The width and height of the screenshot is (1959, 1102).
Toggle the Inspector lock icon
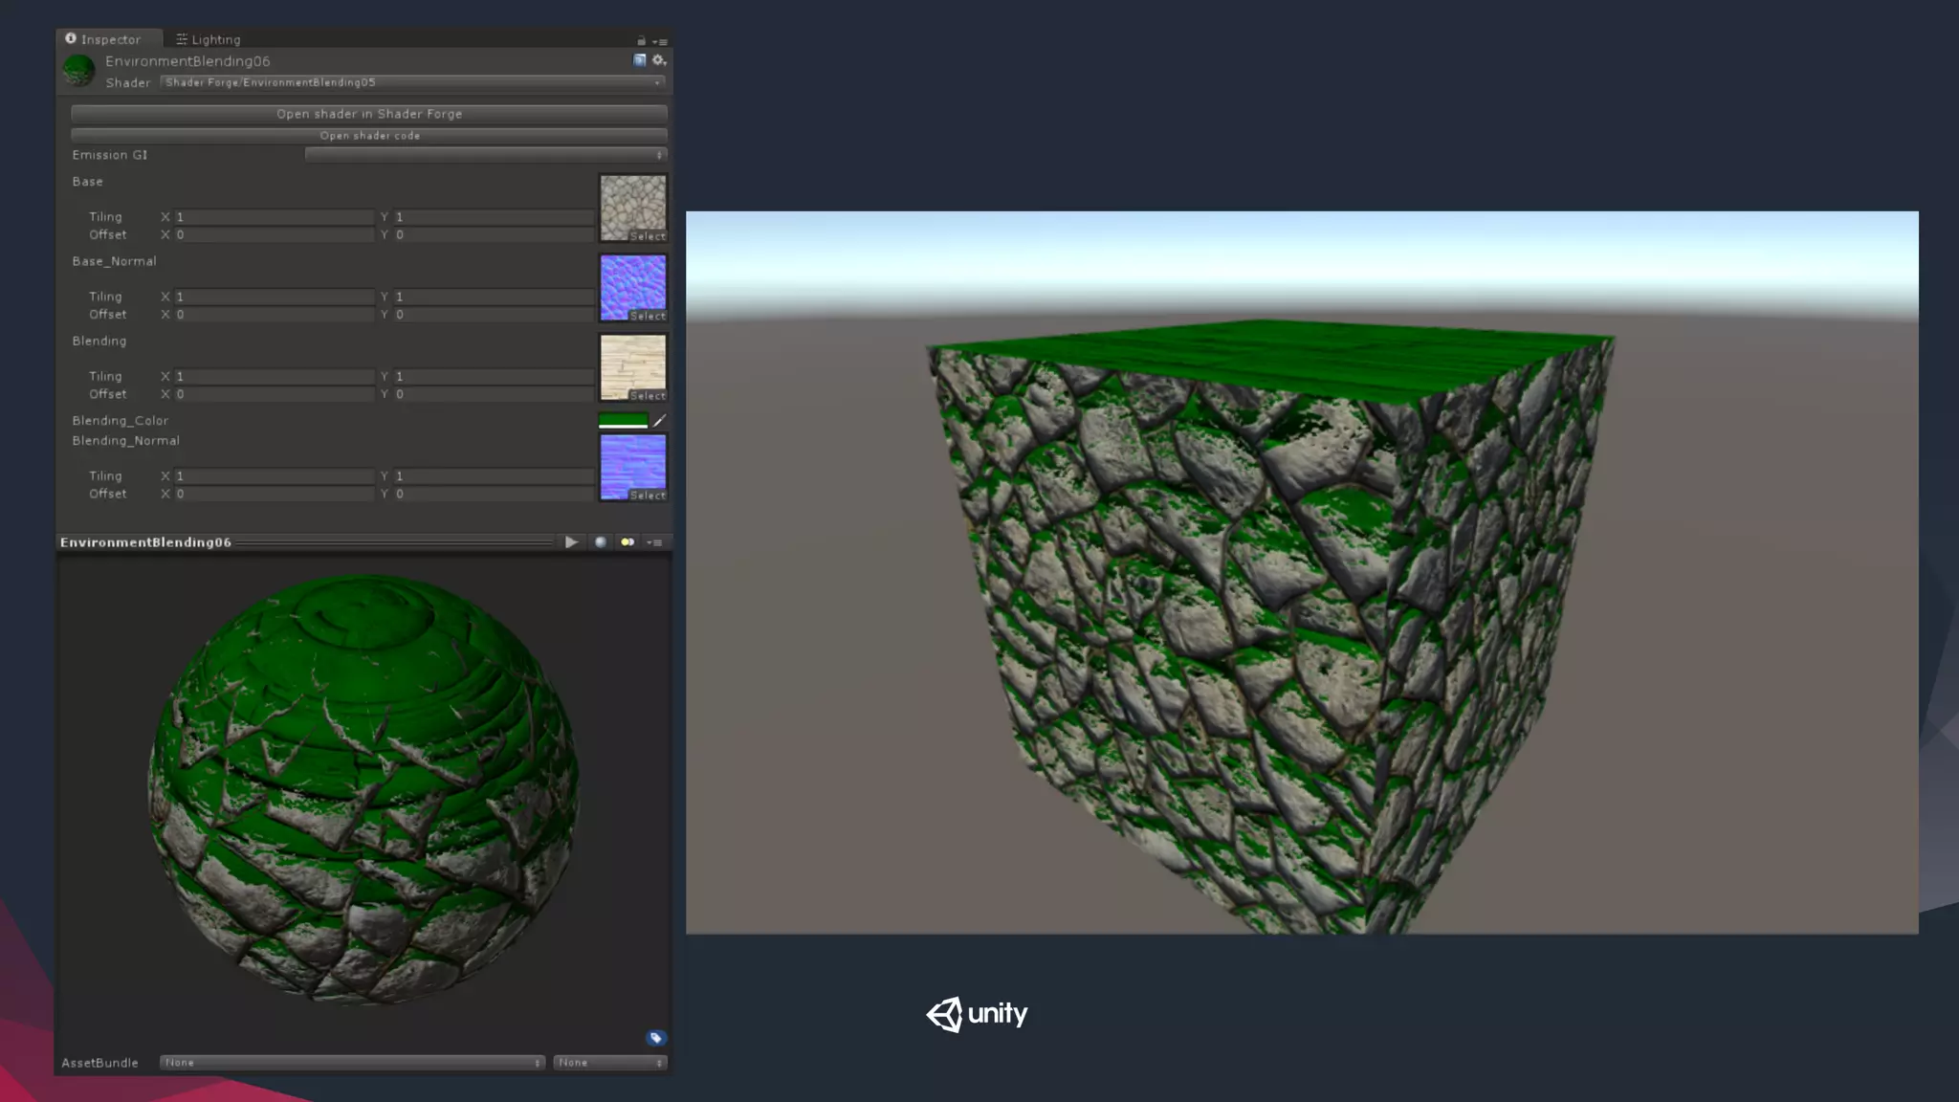(641, 41)
